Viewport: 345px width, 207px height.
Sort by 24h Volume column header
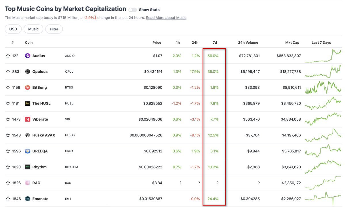(x=248, y=42)
